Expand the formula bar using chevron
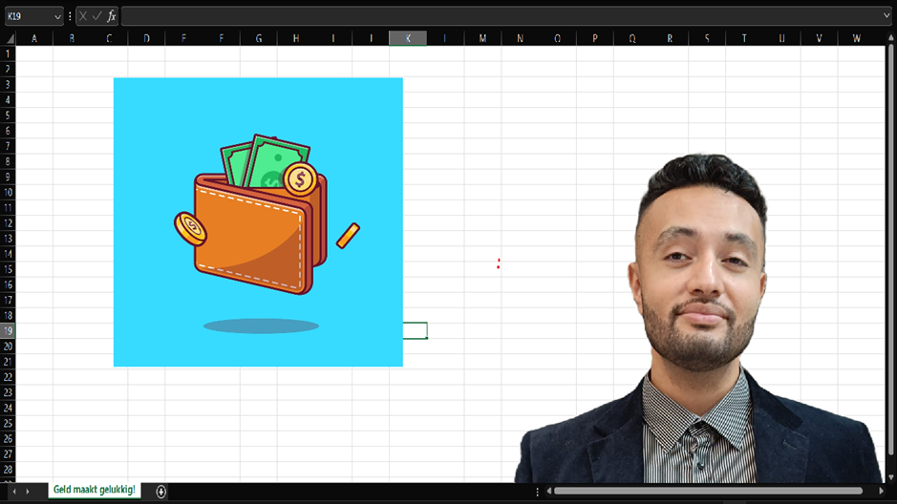 pyautogui.click(x=887, y=16)
